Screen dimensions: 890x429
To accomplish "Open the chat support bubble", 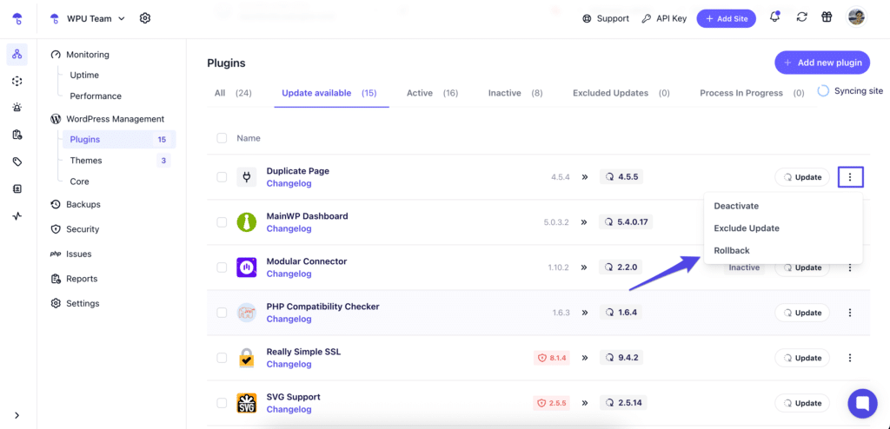I will (862, 404).
